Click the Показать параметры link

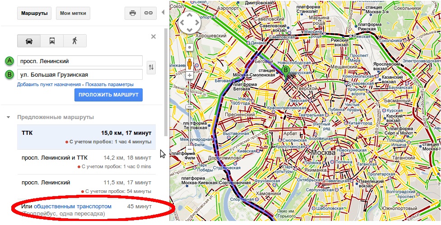pos(109,85)
